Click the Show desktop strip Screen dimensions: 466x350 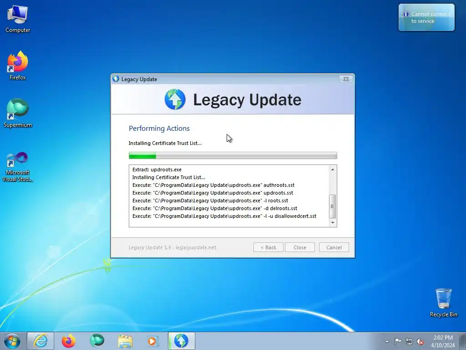pos(463,341)
